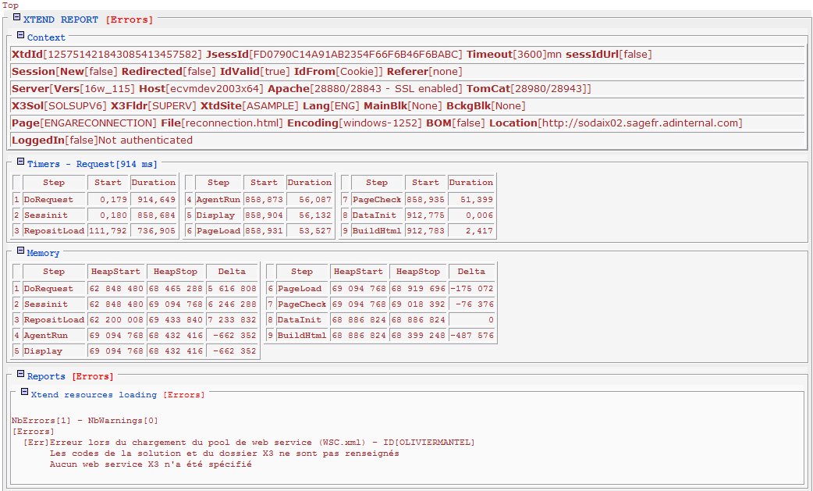Image resolution: width=813 pixels, height=491 pixels.
Task: Click the minus icon beside XTEND REPORT
Action: click(x=16, y=19)
